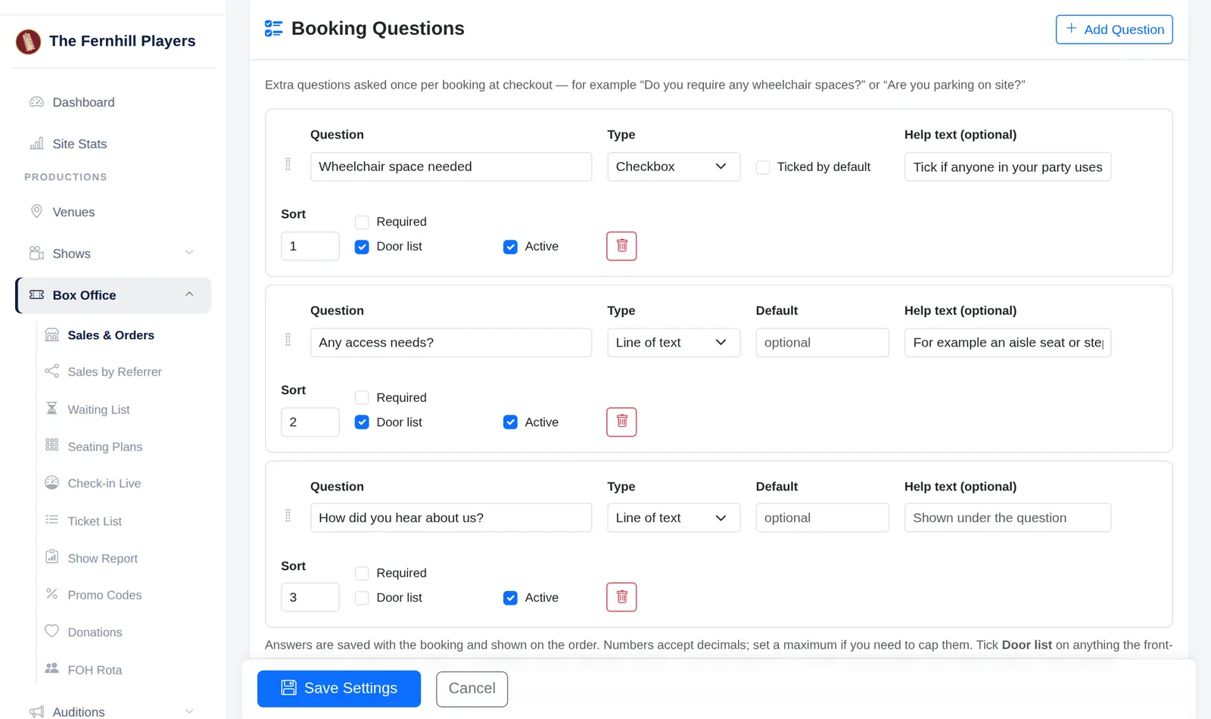The image size is (1211, 719).
Task: Delete the Any access needs question
Action: (x=621, y=422)
